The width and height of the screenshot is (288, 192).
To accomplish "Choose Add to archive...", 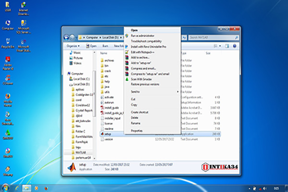I will (x=153, y=58).
